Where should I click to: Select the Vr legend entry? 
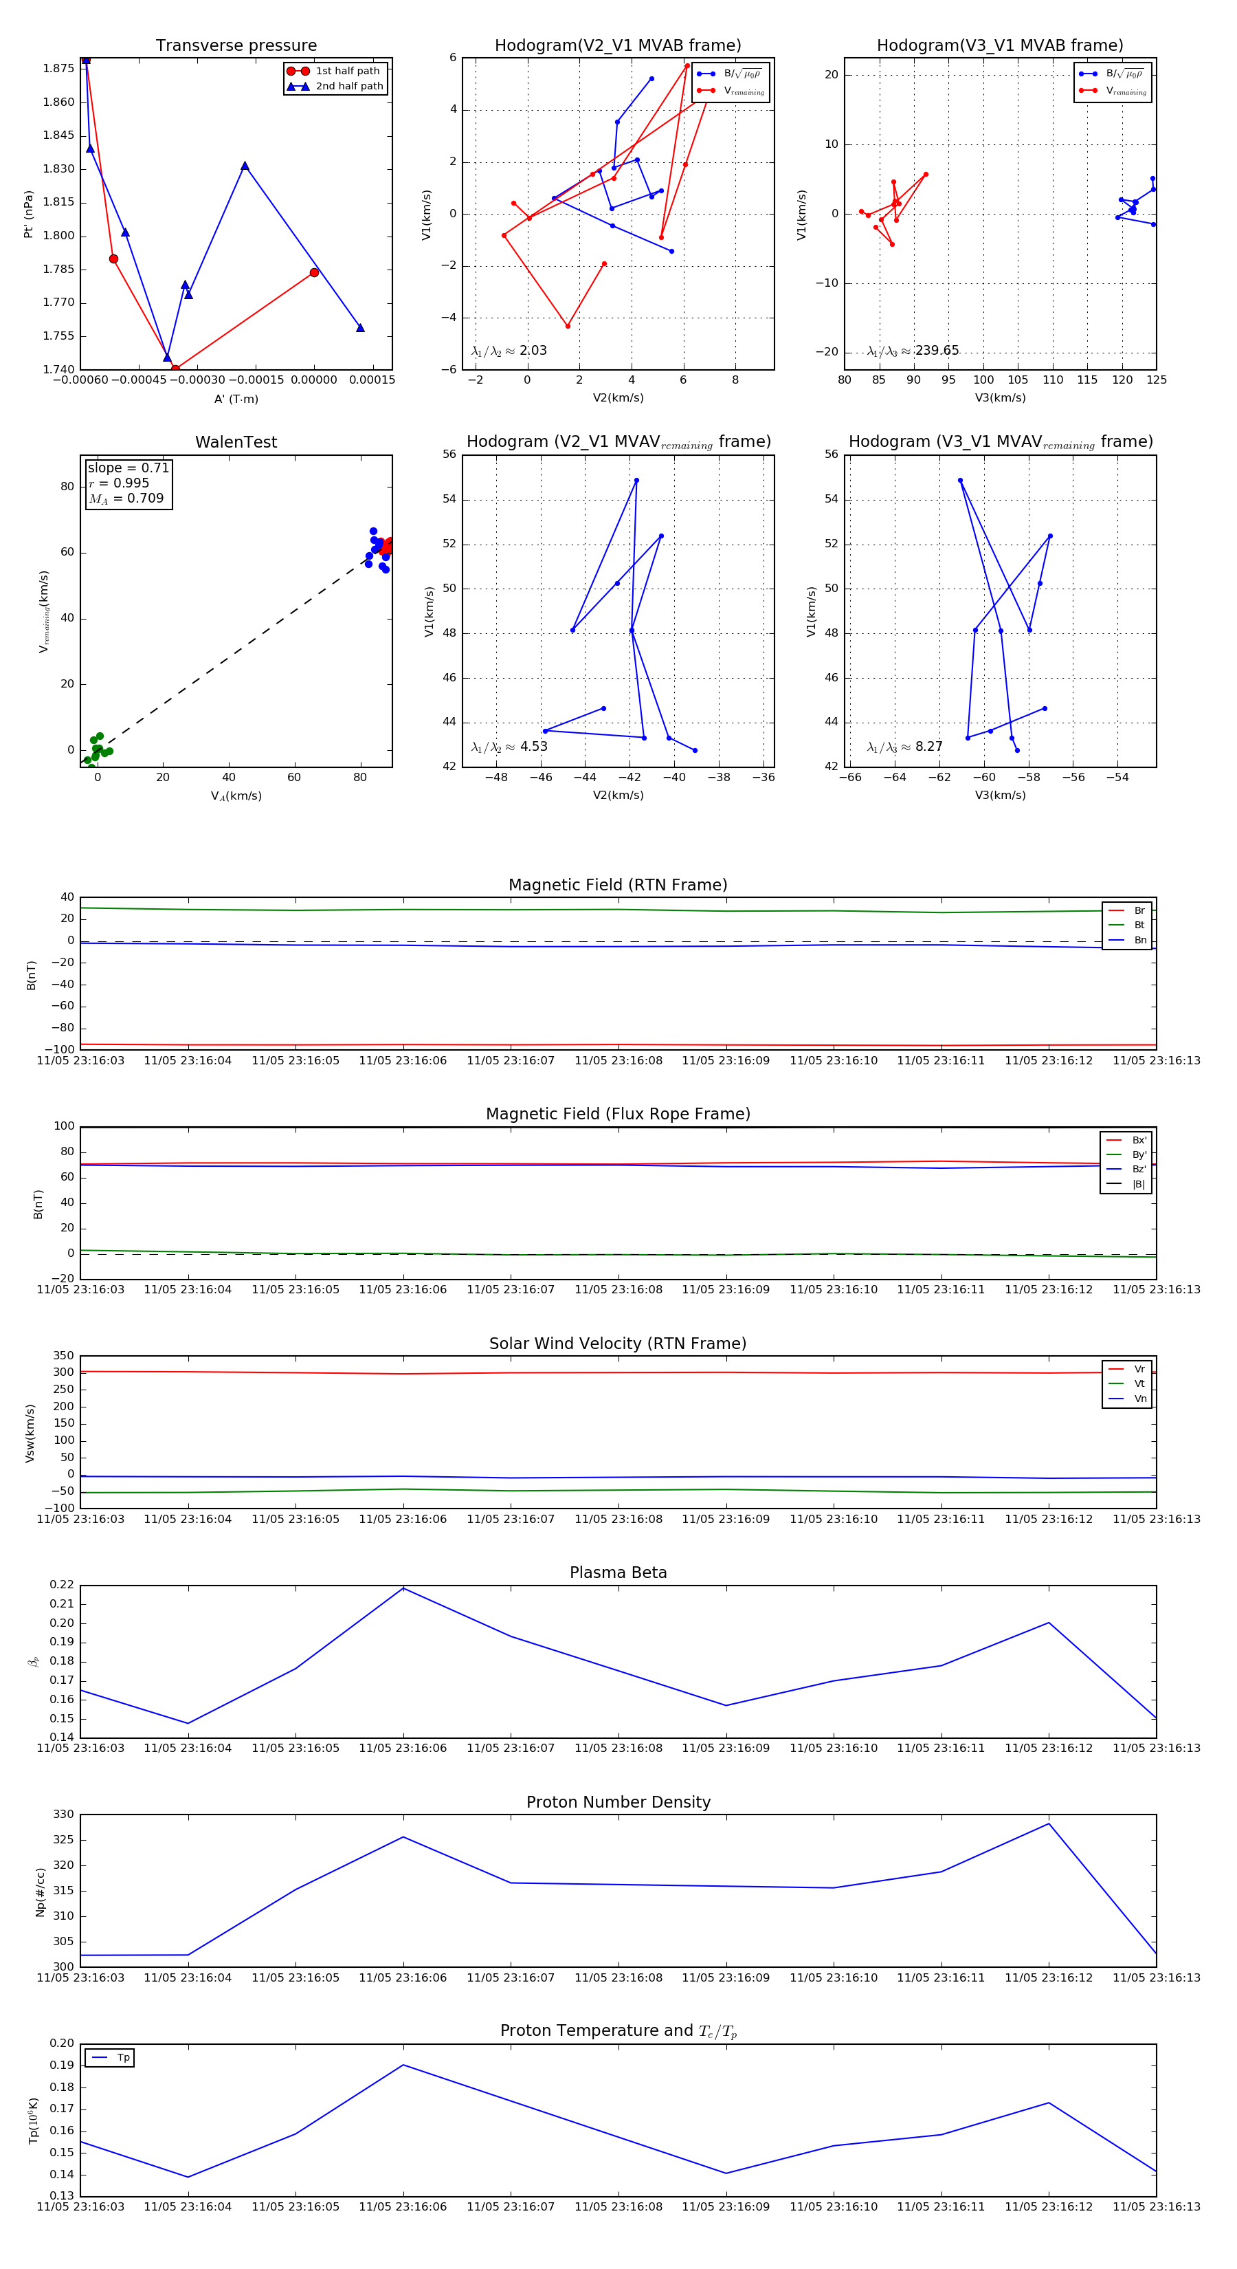1127,1369
